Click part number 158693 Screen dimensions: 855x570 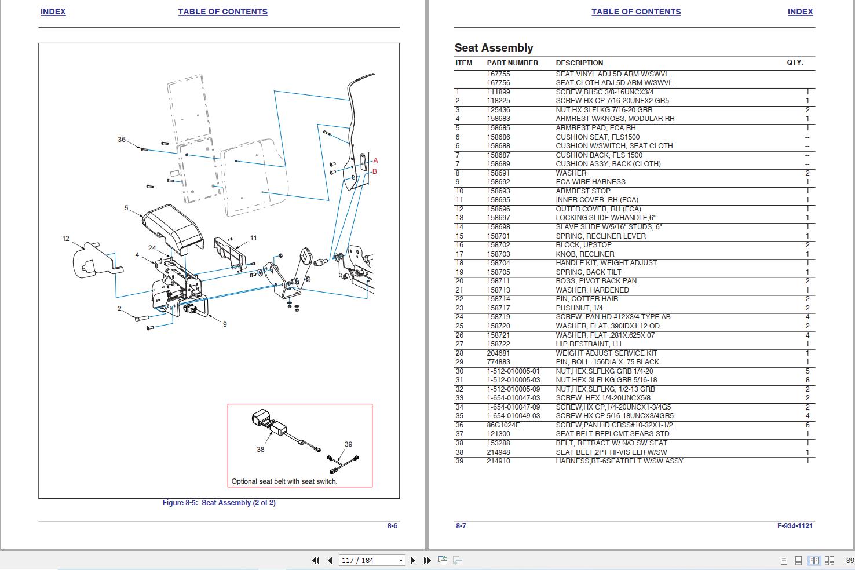coord(498,191)
